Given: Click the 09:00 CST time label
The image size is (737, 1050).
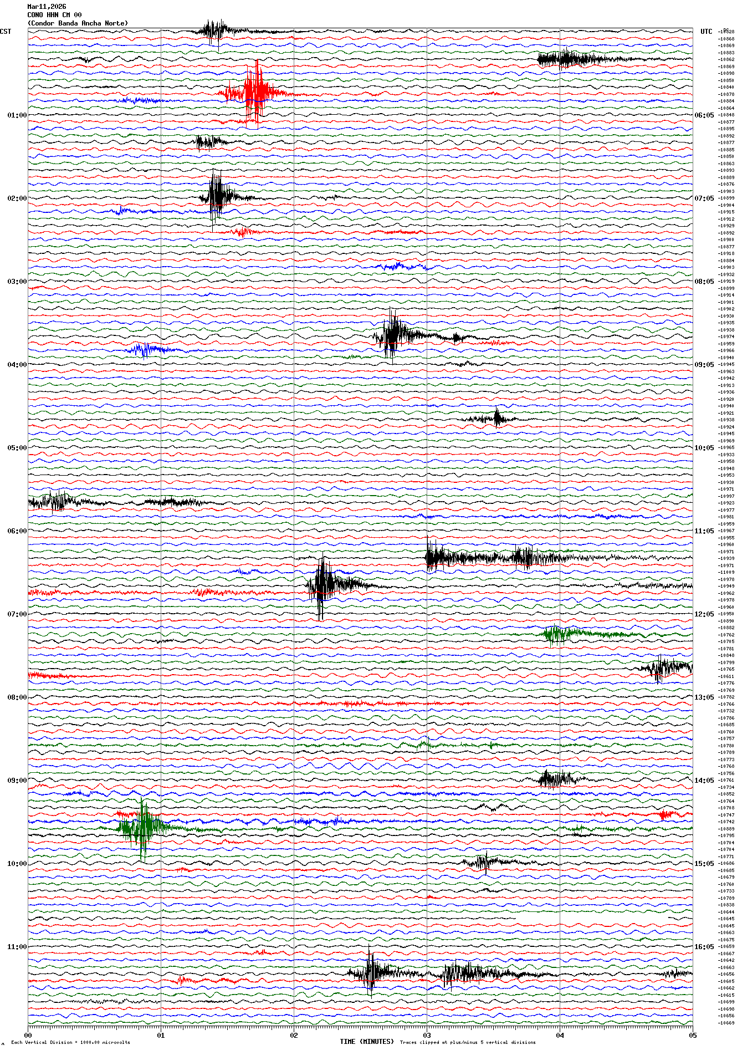Looking at the screenshot, I should pyautogui.click(x=17, y=781).
